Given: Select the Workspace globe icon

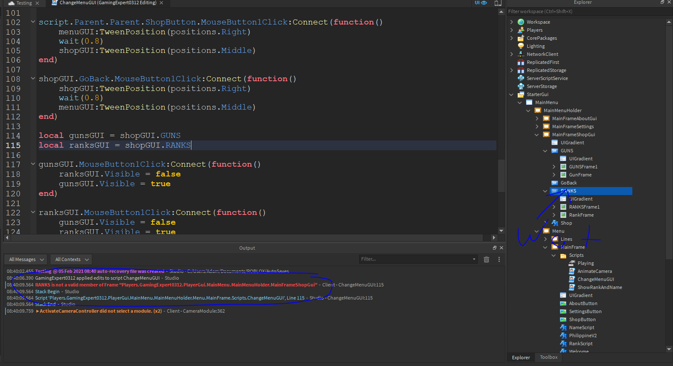Looking at the screenshot, I should (x=521, y=22).
